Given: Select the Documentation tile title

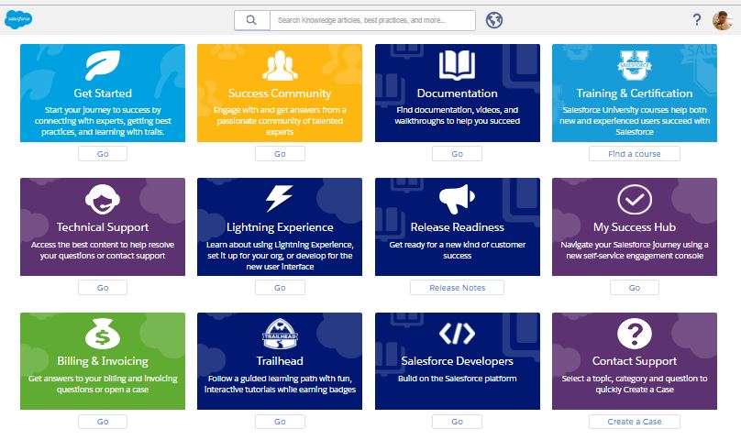Looking at the screenshot, I should click(457, 93).
